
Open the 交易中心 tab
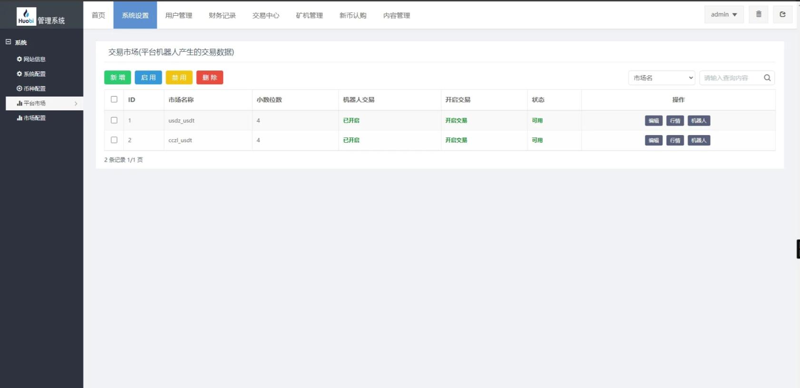(x=265, y=15)
